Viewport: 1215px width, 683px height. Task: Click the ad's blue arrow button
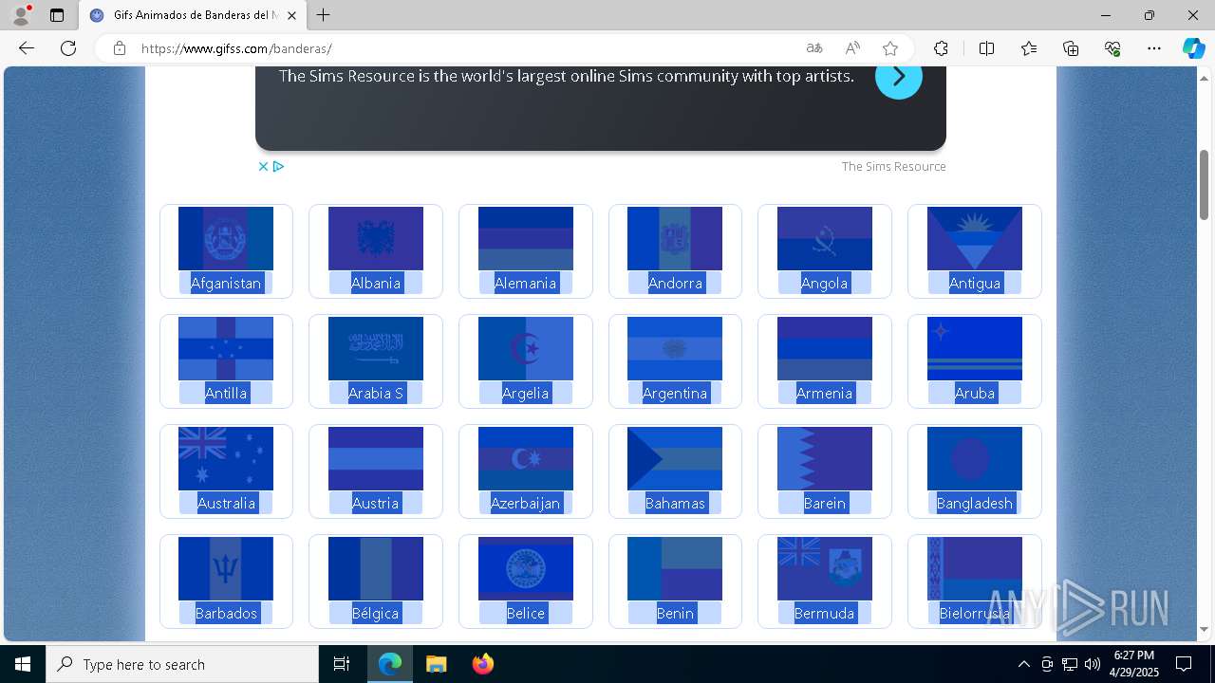point(898,77)
